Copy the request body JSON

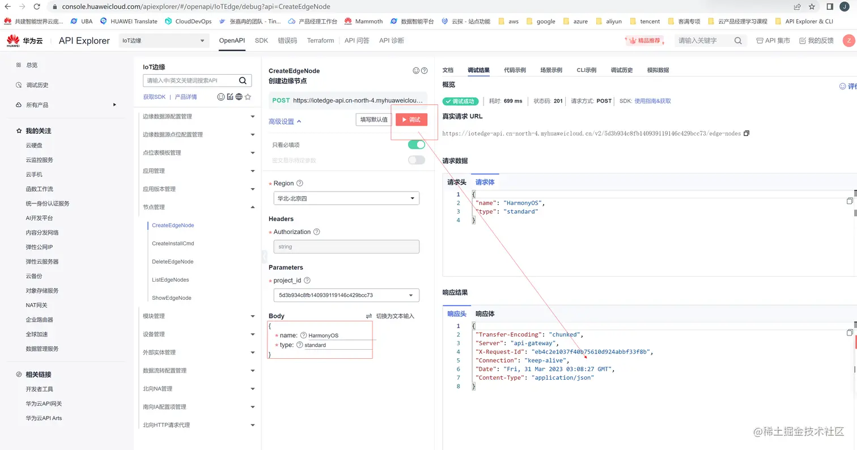pyautogui.click(x=850, y=201)
